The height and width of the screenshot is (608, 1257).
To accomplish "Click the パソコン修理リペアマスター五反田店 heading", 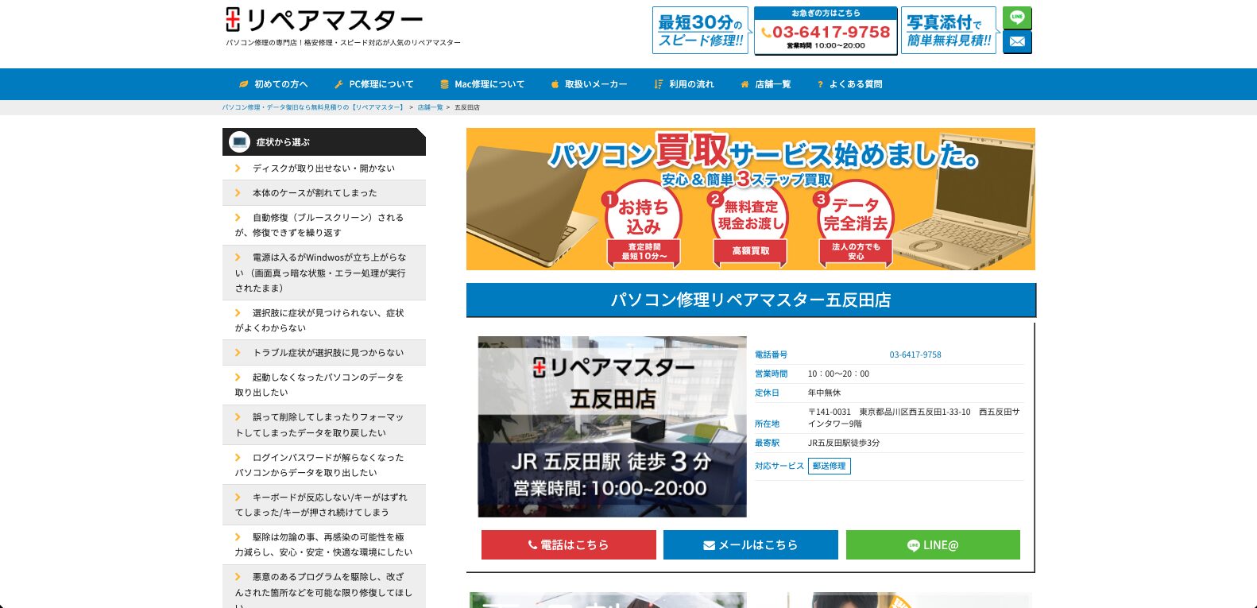I will 751,300.
